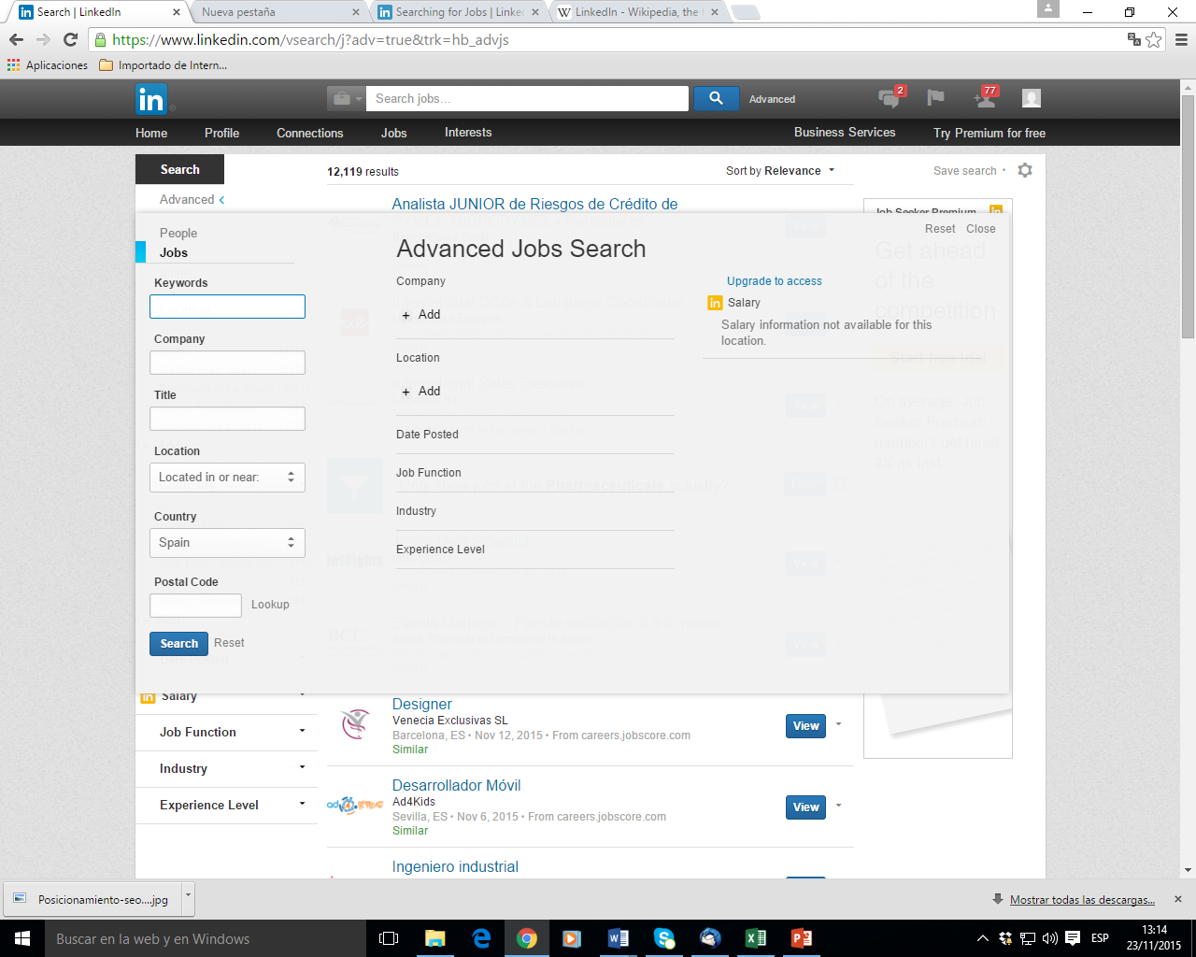Viewport: 1196px width, 957px height.
Task: Open Task View on the taskbar
Action: click(389, 938)
